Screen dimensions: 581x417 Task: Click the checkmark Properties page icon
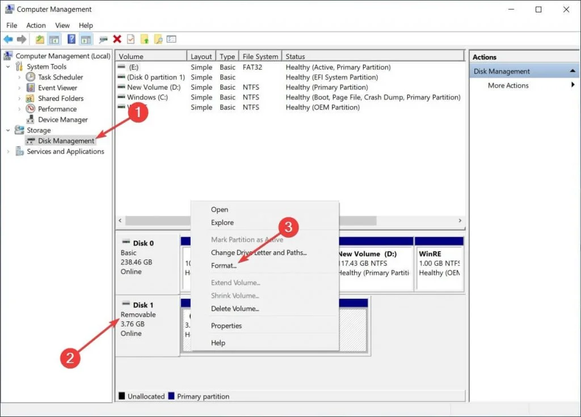tap(131, 39)
